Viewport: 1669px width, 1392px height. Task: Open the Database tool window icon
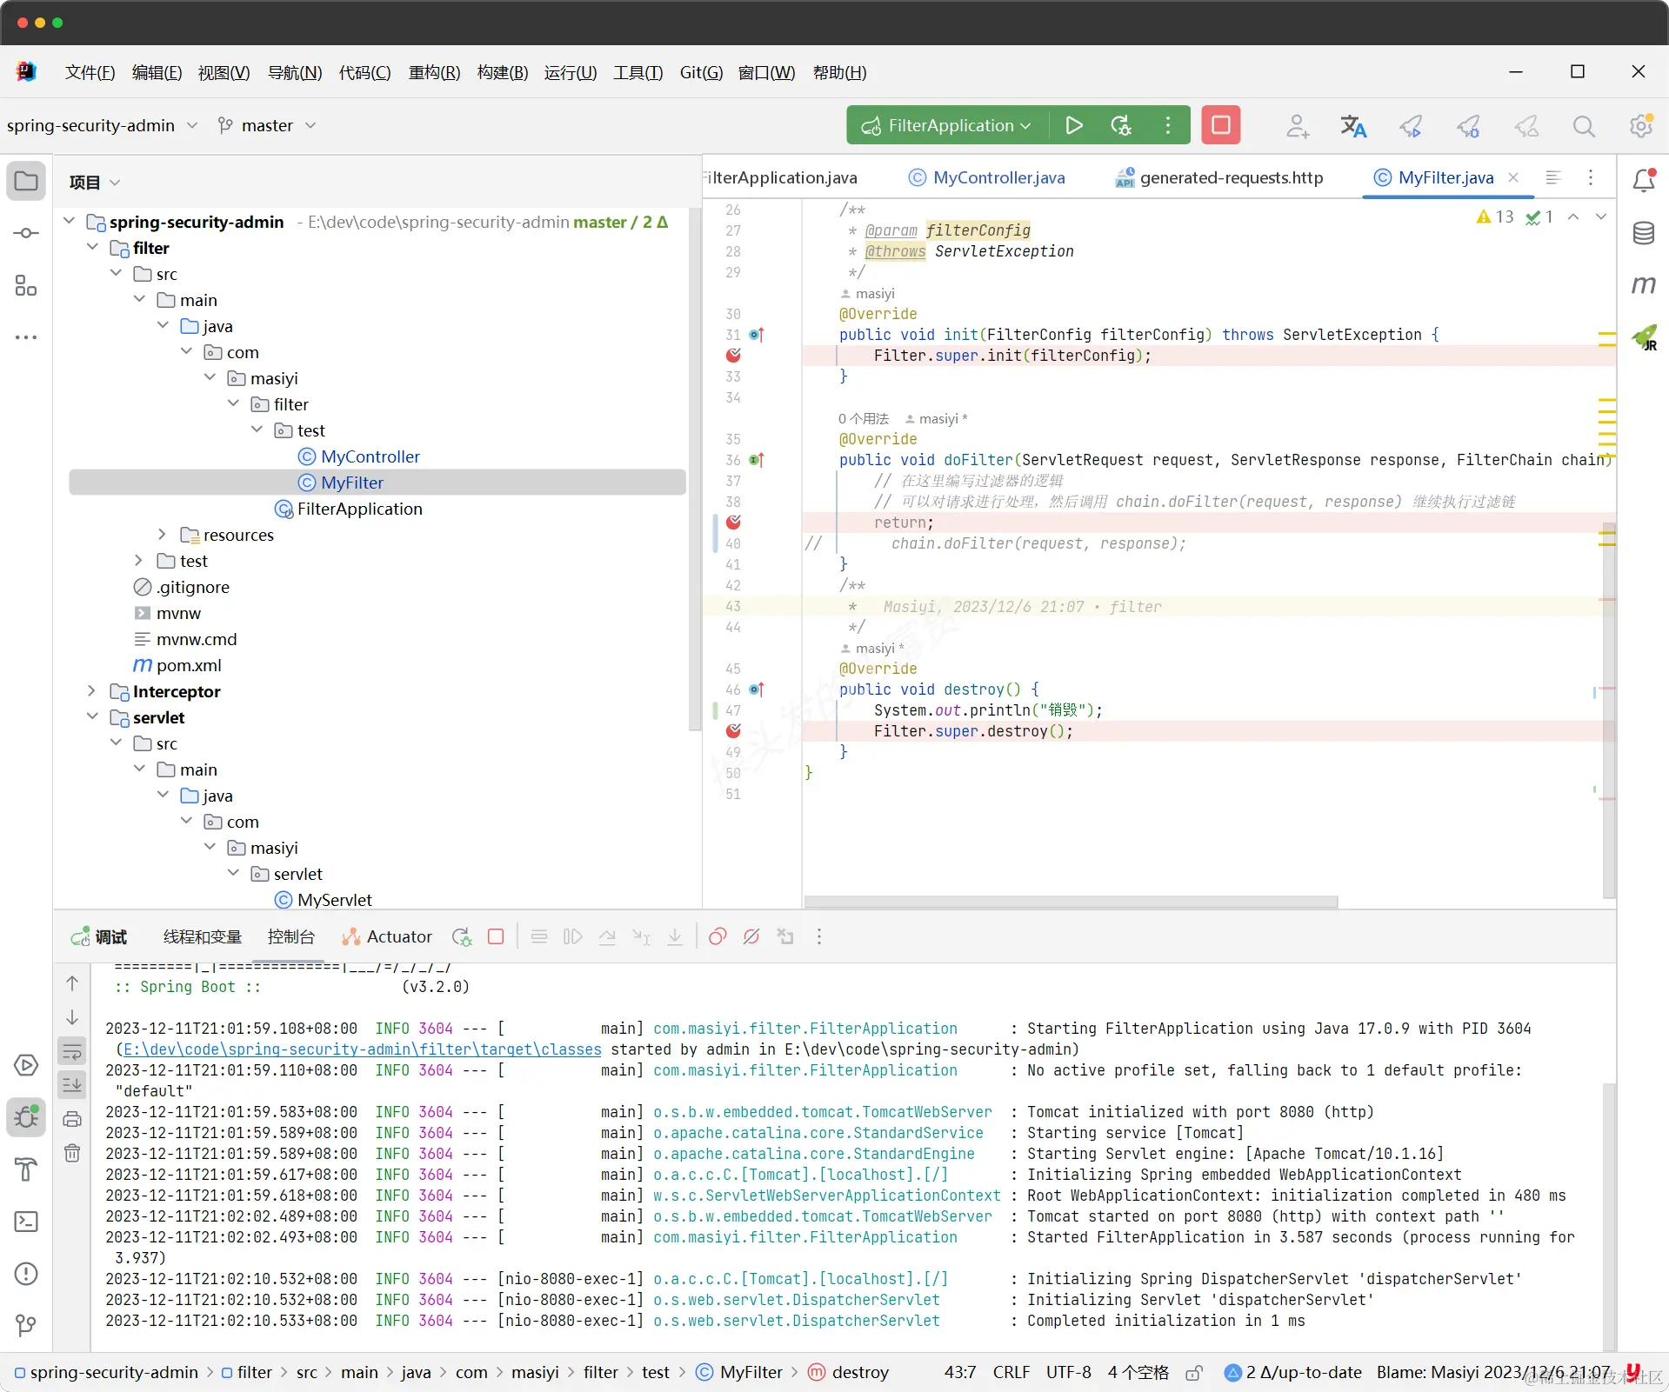click(x=1644, y=233)
